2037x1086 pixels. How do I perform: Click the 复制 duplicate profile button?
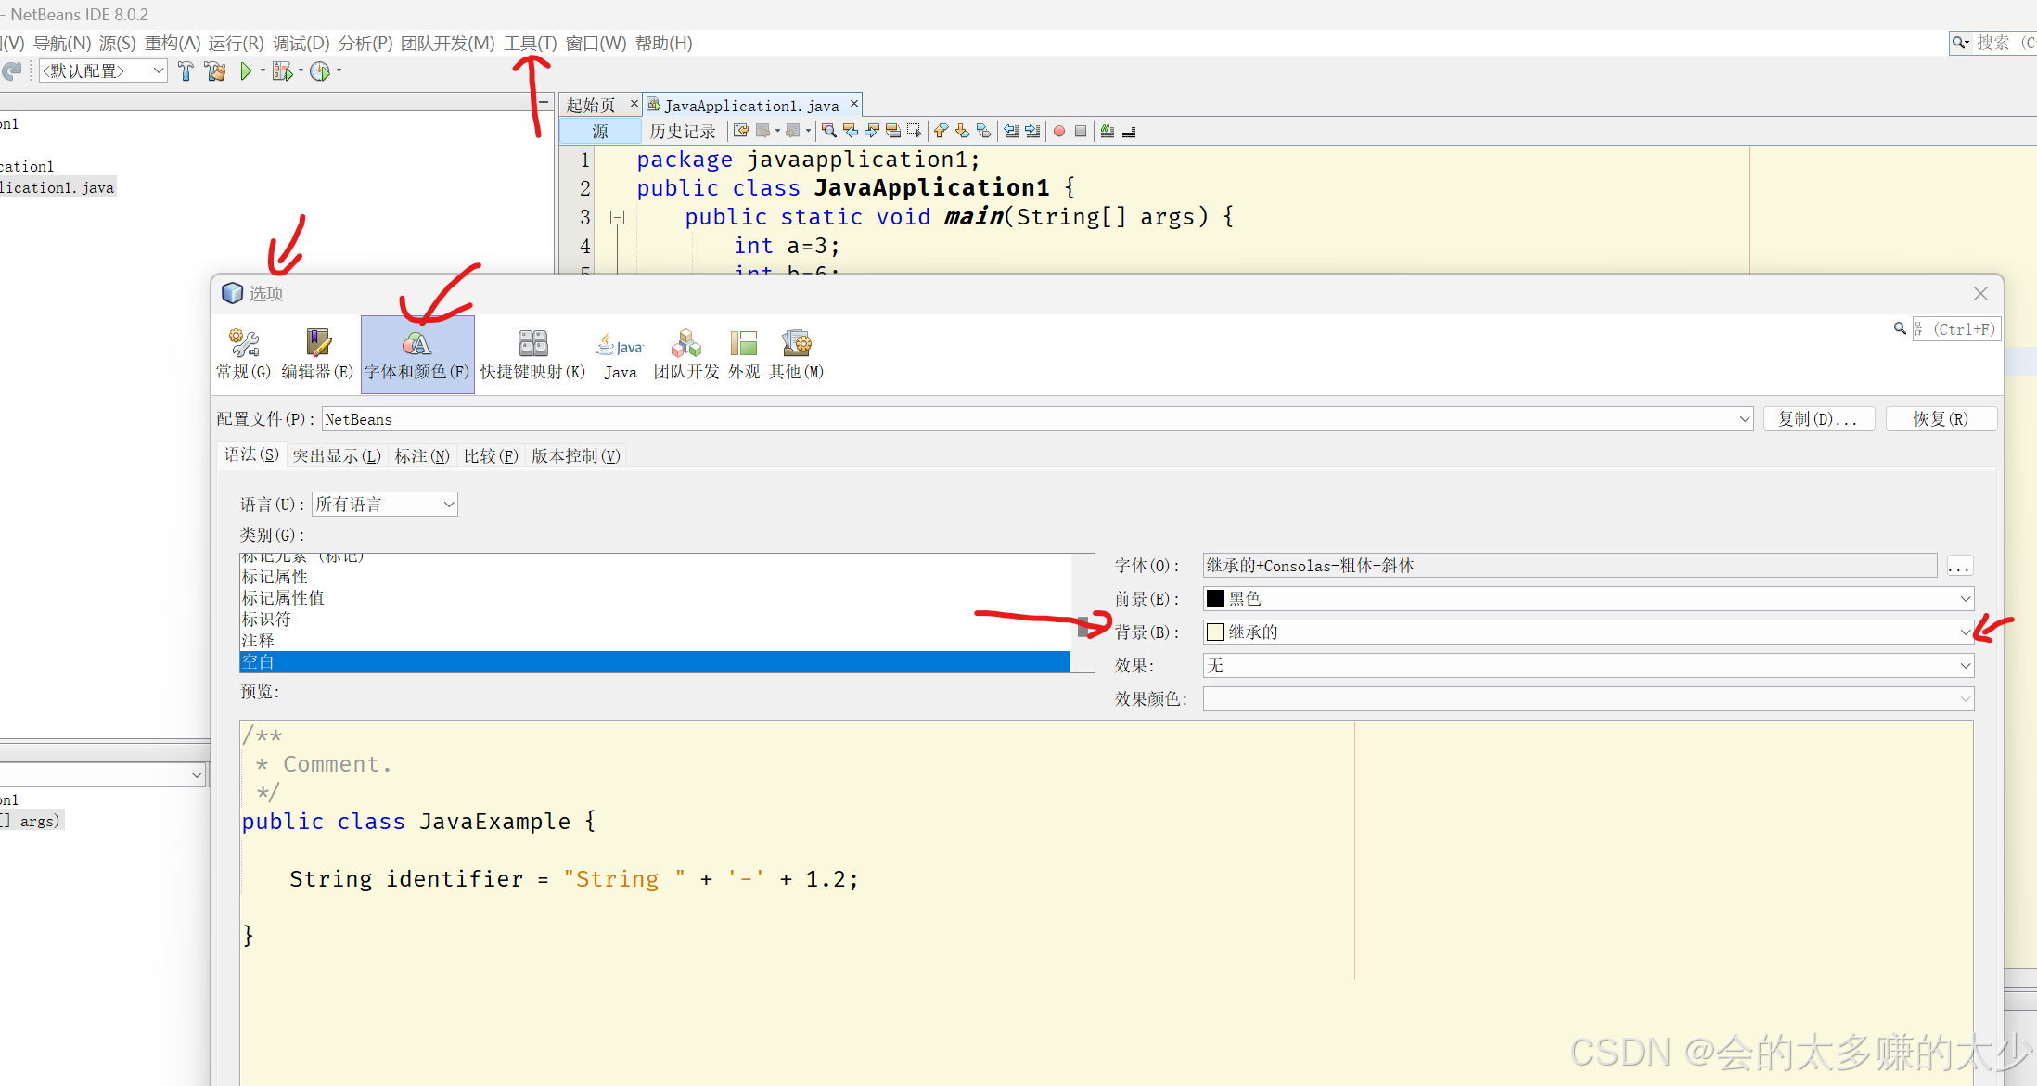(x=1817, y=419)
